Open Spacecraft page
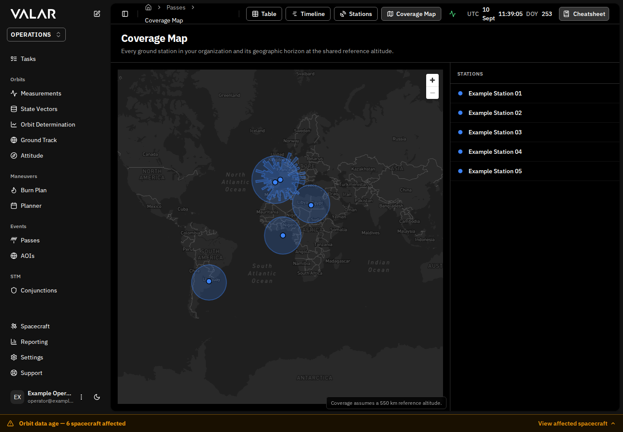The height and width of the screenshot is (432, 623). (x=55, y=326)
